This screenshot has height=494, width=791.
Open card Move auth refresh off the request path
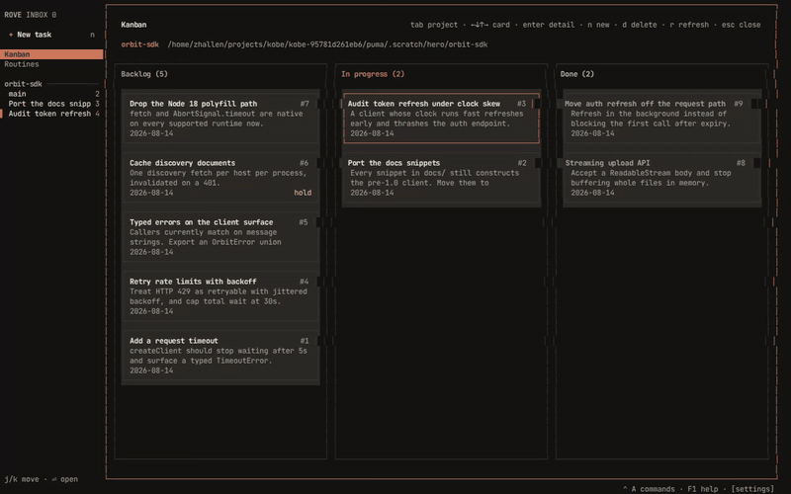tap(661, 119)
